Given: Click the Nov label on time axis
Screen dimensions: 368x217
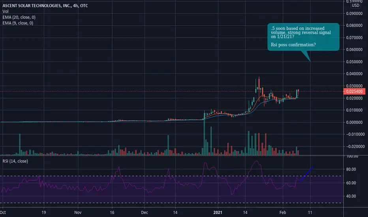Looking at the screenshot, I should (x=78, y=213).
